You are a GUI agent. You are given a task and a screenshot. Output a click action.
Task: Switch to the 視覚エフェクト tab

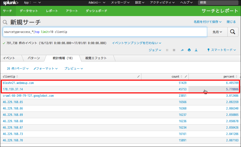click(96, 58)
